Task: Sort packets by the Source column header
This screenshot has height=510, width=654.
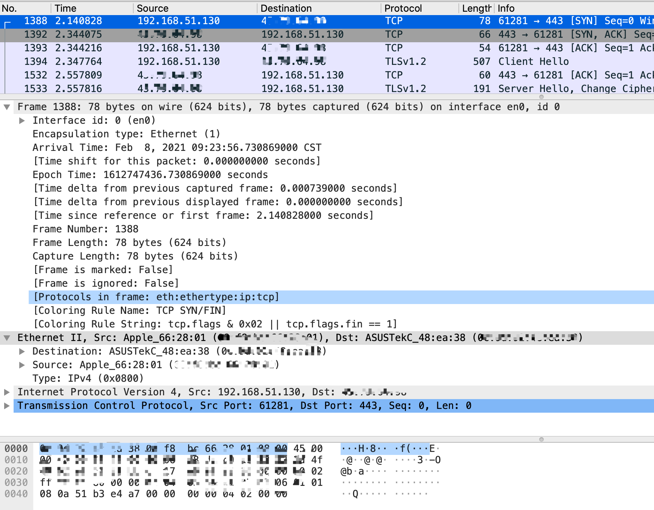Action: click(195, 8)
